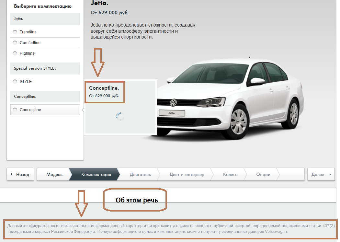Select the Conceptline radio button
340x242 pixels.
click(15, 110)
